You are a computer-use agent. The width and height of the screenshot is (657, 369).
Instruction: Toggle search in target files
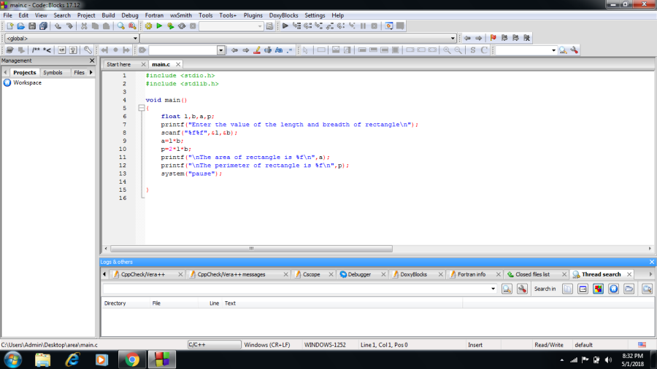(x=583, y=289)
